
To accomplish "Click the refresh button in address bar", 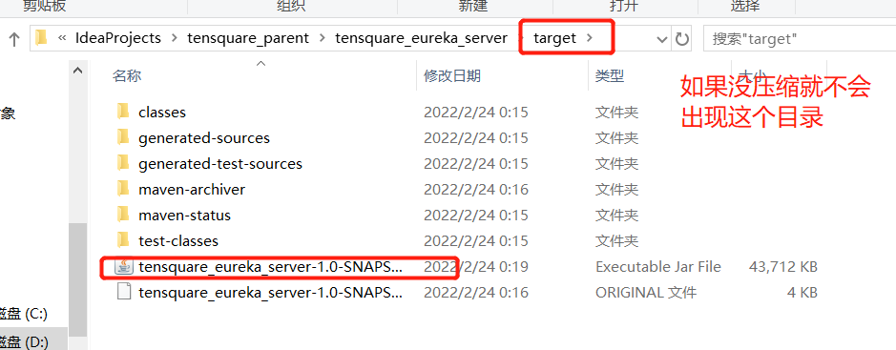I will (x=681, y=39).
